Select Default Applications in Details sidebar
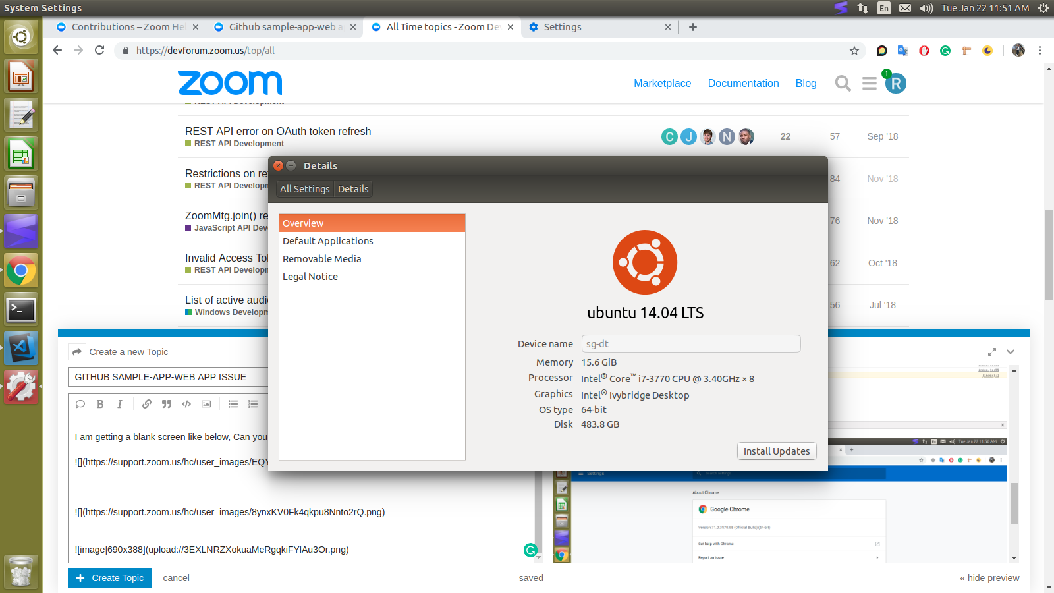 click(x=372, y=241)
